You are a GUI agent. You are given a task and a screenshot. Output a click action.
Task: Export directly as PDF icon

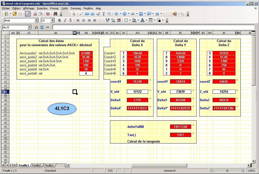point(35,14)
